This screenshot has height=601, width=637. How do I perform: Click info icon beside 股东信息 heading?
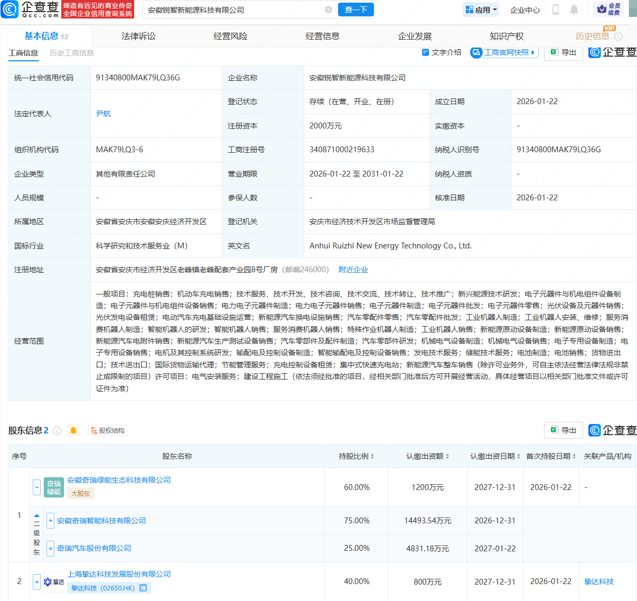(57, 431)
